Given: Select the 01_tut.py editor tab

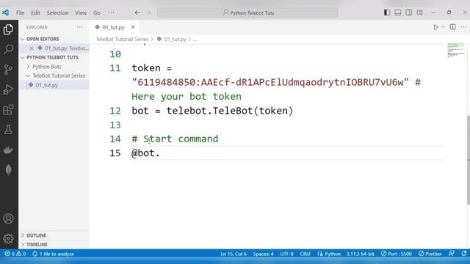Looking at the screenshot, I should coord(114,27).
